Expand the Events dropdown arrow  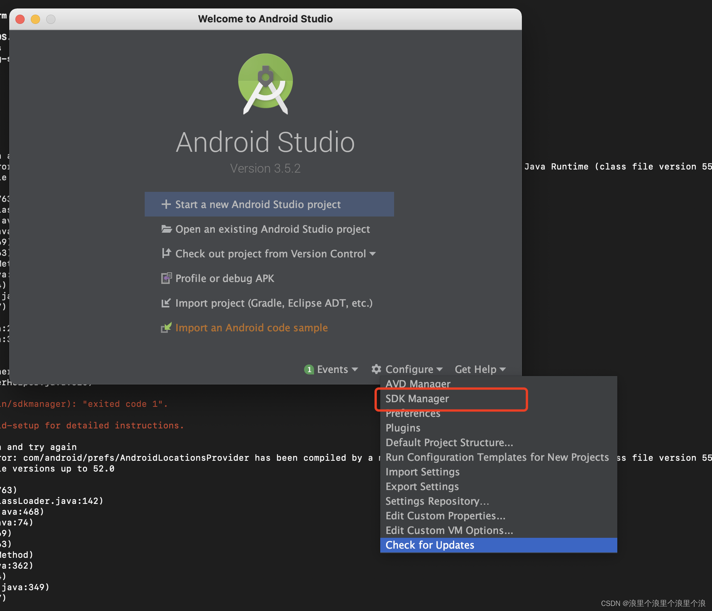(x=355, y=369)
